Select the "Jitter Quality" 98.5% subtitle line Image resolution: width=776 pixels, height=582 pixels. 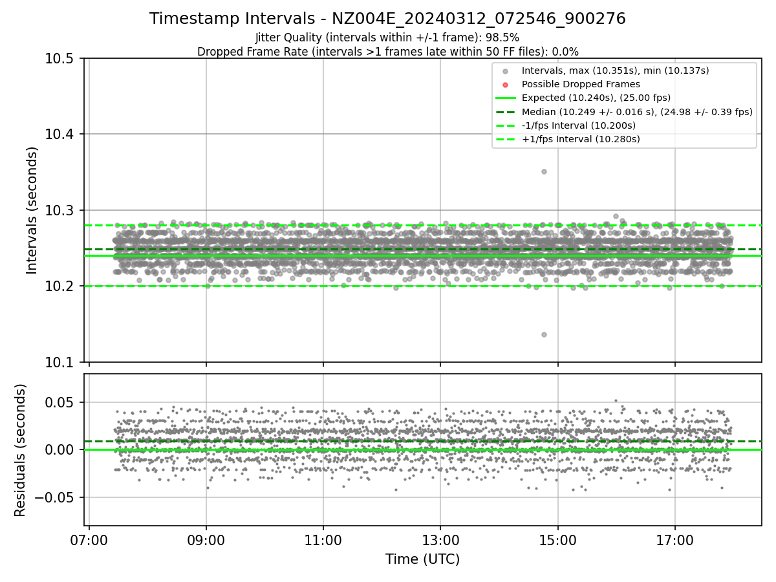[x=387, y=38]
